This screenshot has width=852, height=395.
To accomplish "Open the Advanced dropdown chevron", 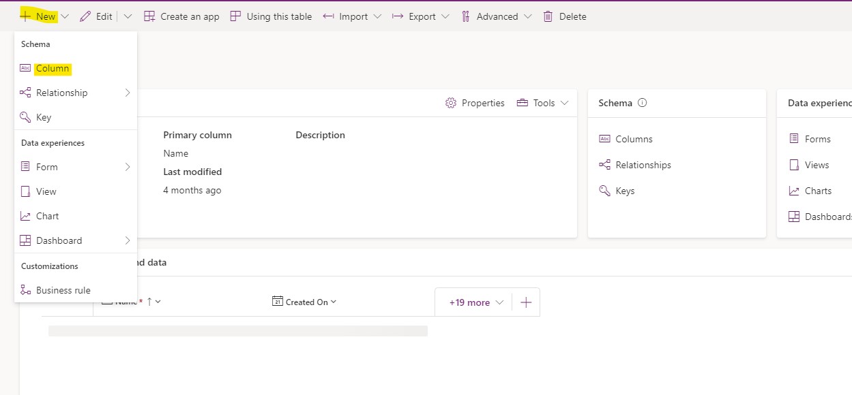I will coord(527,16).
